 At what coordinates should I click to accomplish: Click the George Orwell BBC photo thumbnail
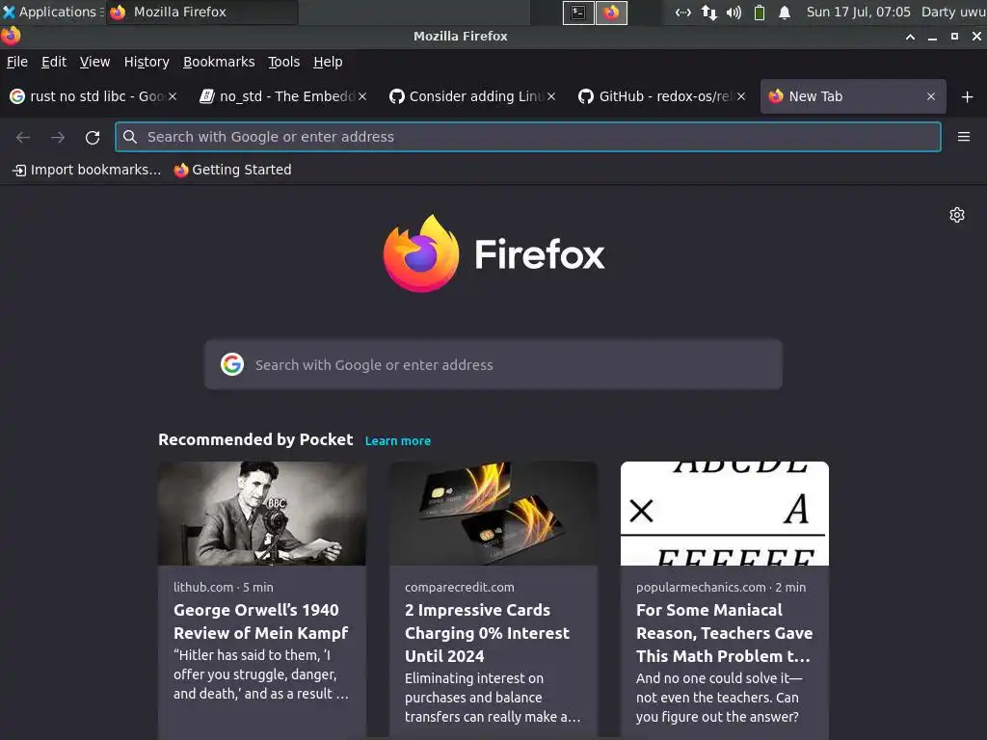coord(262,514)
